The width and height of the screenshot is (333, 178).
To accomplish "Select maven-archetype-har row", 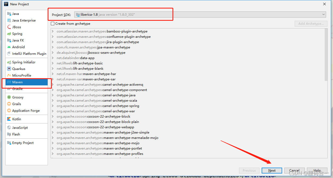I will point(188,74).
